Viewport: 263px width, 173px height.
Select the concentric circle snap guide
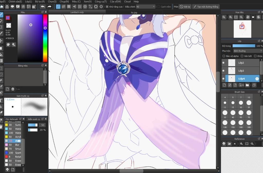point(85,7)
